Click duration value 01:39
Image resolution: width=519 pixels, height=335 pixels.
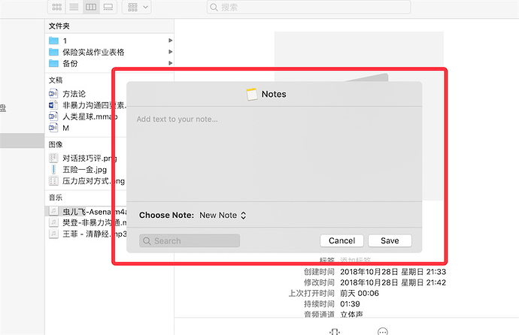[x=350, y=303]
